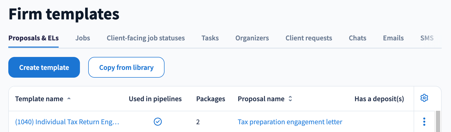Click Copy from library button
The image size is (451, 132).
126,67
